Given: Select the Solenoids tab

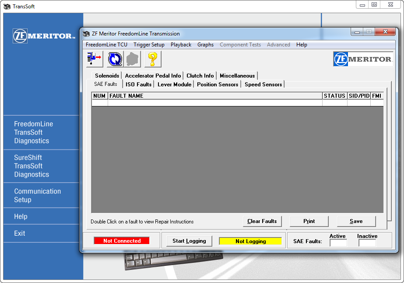Looking at the screenshot, I should 107,76.
